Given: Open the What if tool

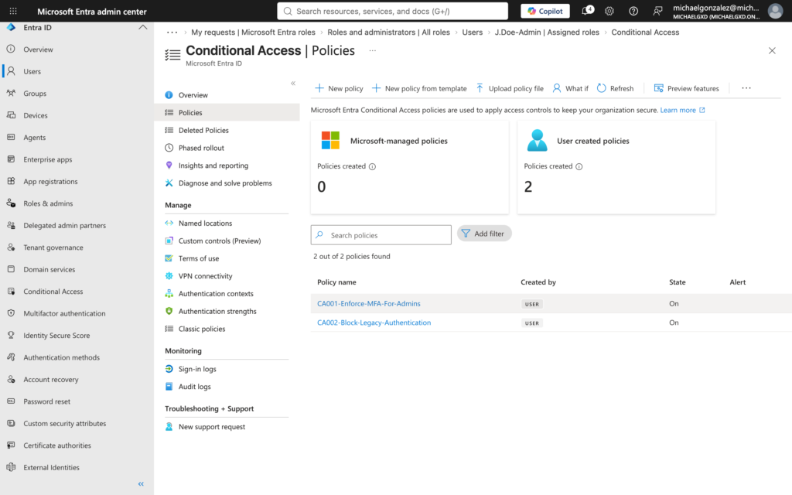Looking at the screenshot, I should (570, 88).
